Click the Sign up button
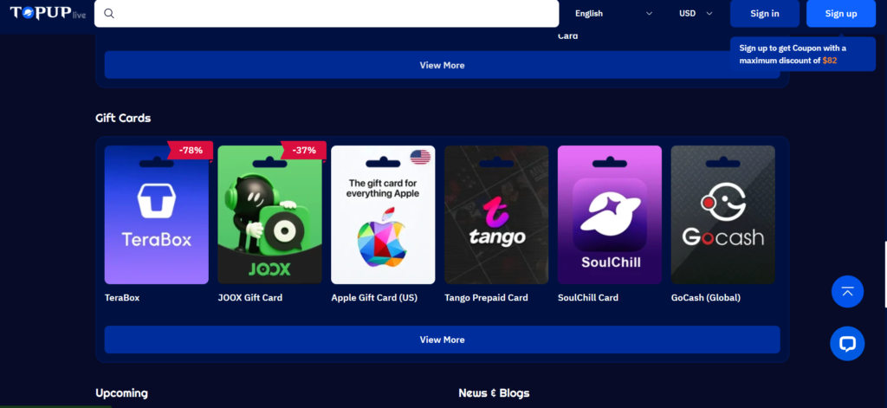This screenshot has width=887, height=408. pyautogui.click(x=840, y=14)
